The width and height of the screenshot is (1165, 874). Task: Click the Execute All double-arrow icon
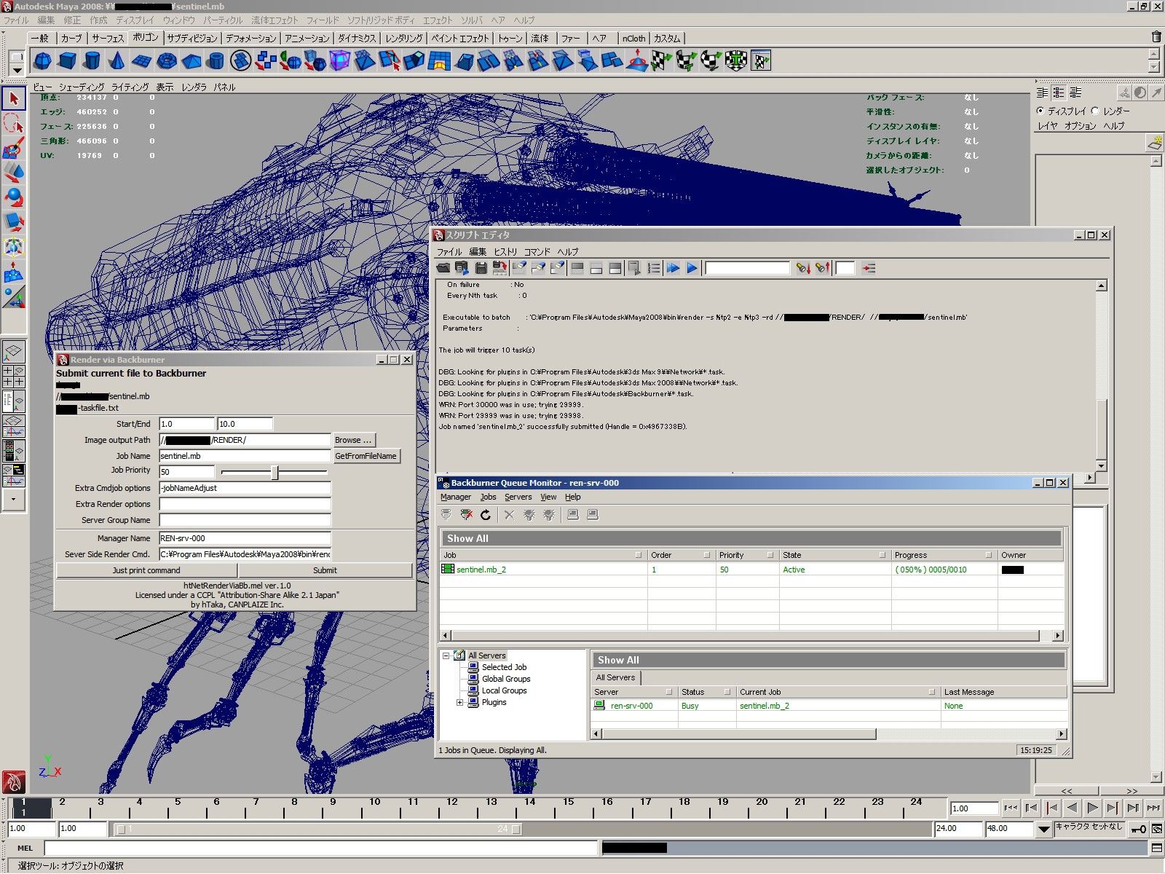[x=673, y=268]
